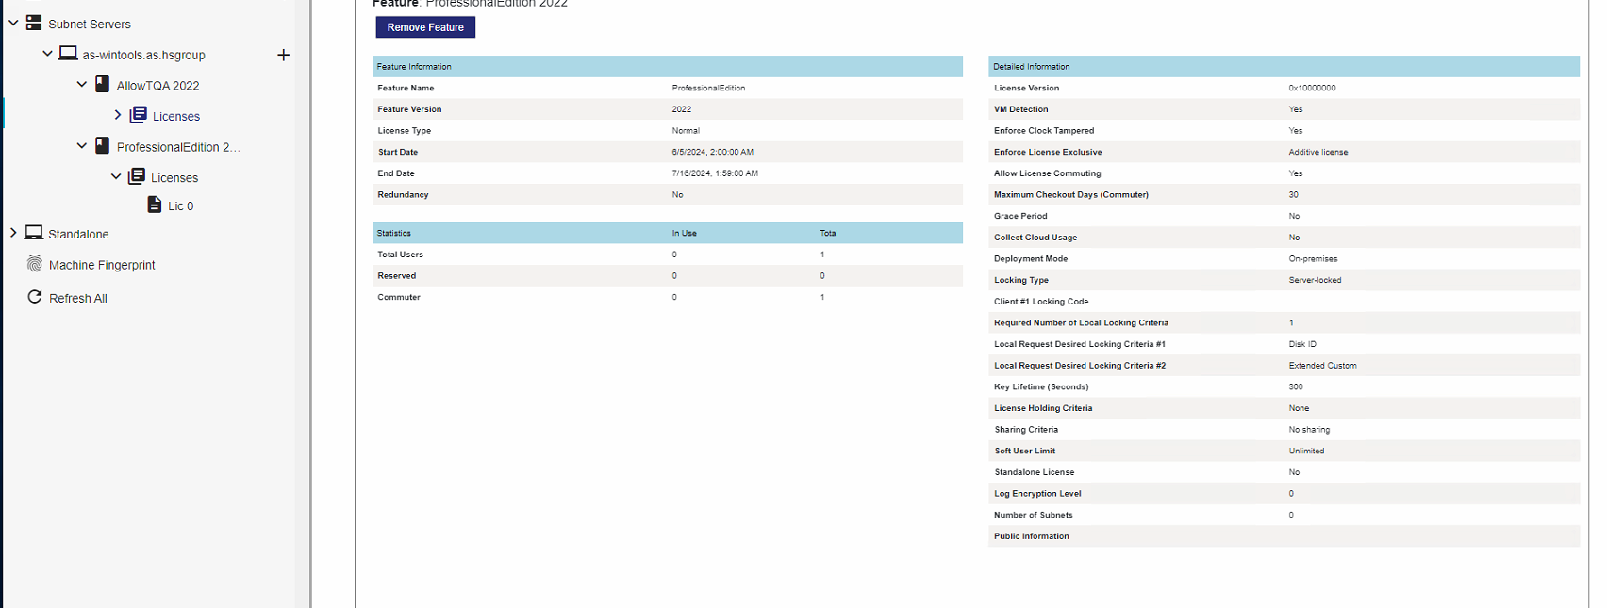Image resolution: width=1607 pixels, height=608 pixels.
Task: Select AllowTQA 2022 feature in tree
Action: click(157, 86)
